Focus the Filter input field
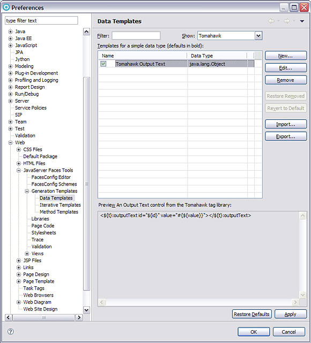 coord(136,36)
